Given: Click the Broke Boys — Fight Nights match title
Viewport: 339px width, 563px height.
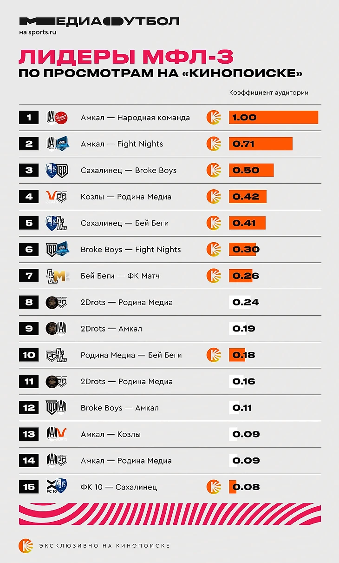Looking at the screenshot, I should pos(130,250).
